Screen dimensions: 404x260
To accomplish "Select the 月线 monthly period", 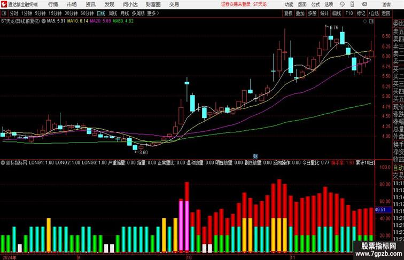I will 125,13.
